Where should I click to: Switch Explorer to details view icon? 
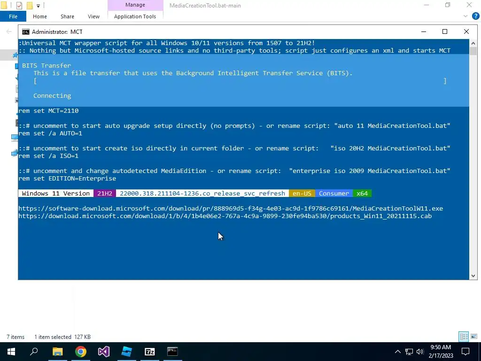pyautogui.click(x=464, y=337)
